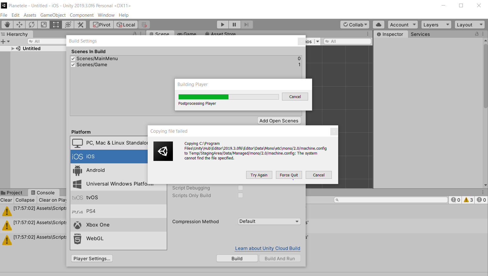Uncheck Scenes/Game in build list

point(73,65)
